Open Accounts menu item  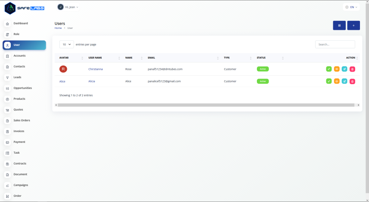(19, 56)
